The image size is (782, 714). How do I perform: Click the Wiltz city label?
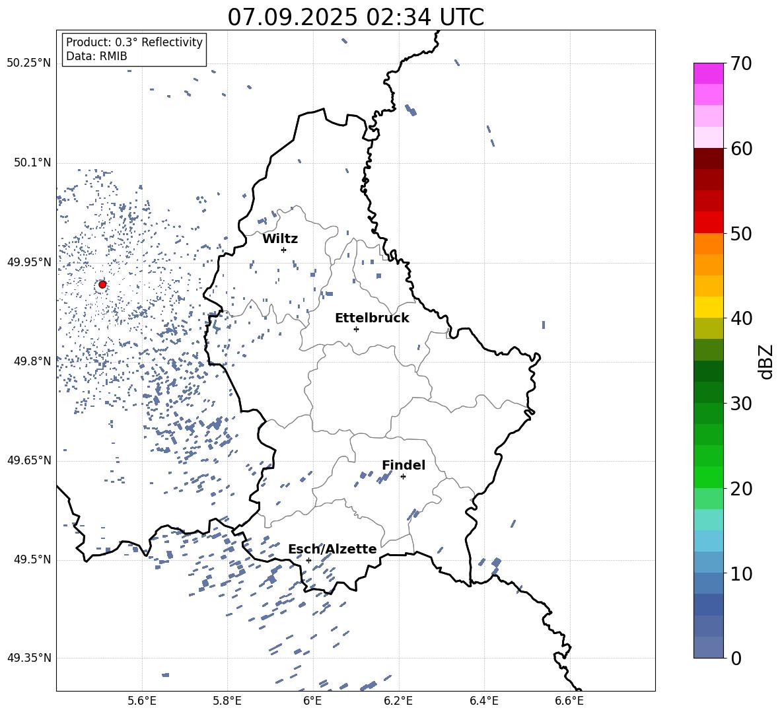click(x=280, y=239)
